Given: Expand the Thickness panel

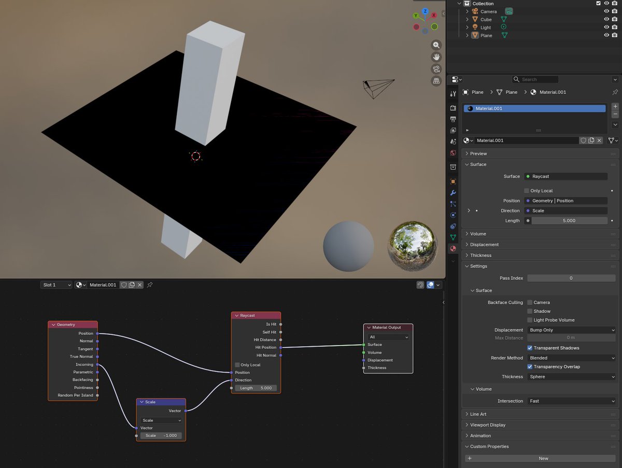Looking at the screenshot, I should (x=540, y=256).
